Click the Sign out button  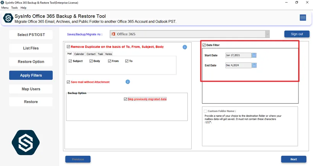click(297, 34)
